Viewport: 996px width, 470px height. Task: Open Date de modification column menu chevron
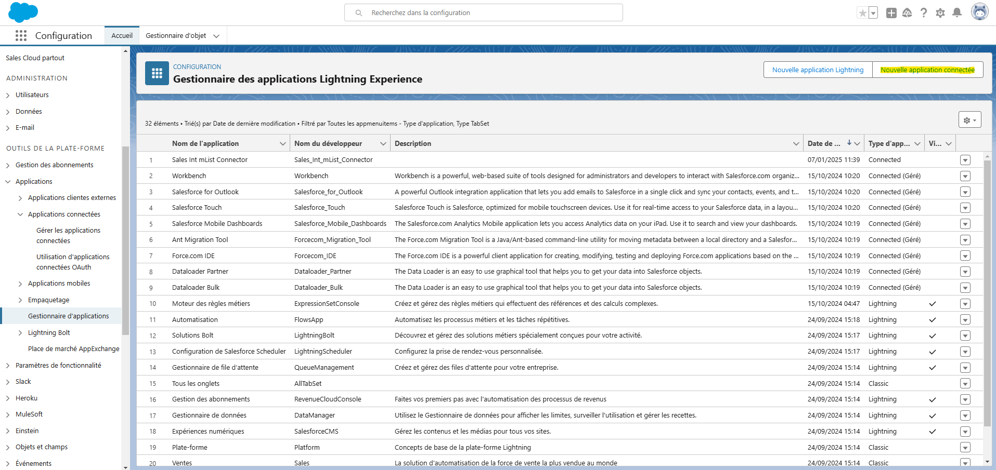[x=857, y=144]
